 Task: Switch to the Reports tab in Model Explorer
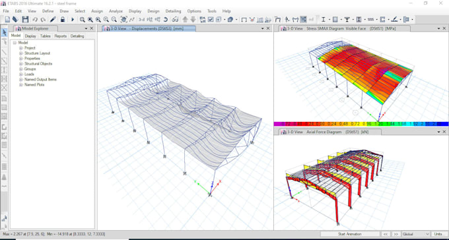61,36
